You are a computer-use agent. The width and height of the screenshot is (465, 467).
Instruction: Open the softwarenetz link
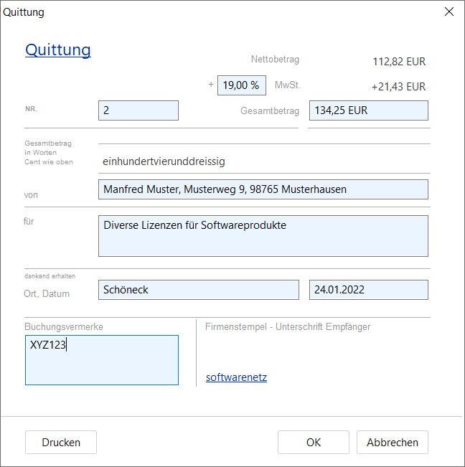point(236,377)
